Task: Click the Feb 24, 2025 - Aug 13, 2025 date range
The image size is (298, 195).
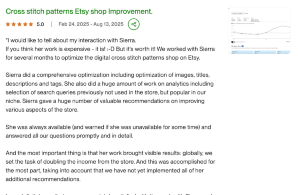Action: click(x=91, y=24)
